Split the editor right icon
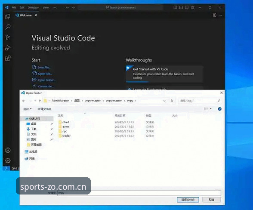This screenshot has height=210, width=253. tap(215, 15)
